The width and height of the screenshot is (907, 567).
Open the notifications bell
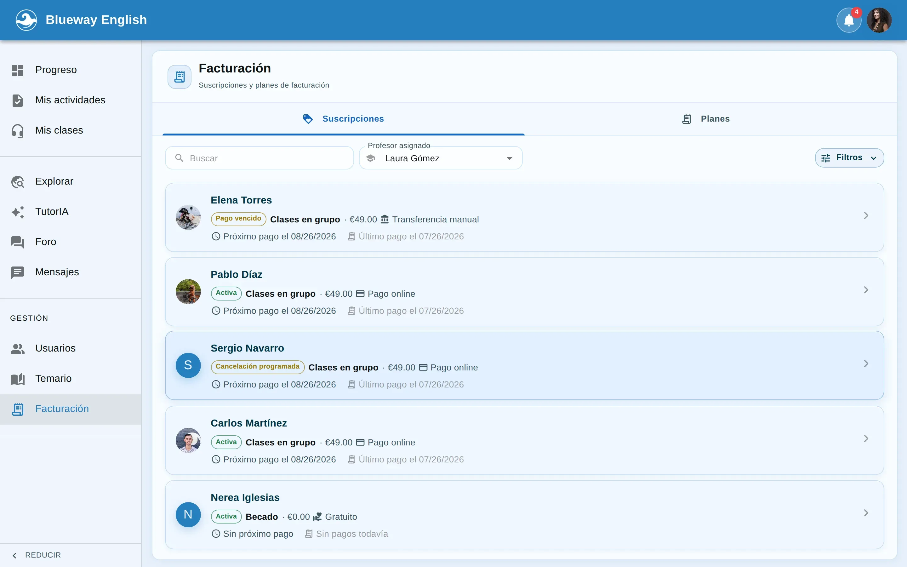[848, 20]
